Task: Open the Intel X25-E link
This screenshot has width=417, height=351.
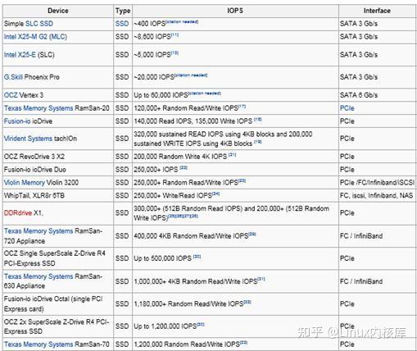Action: point(20,55)
